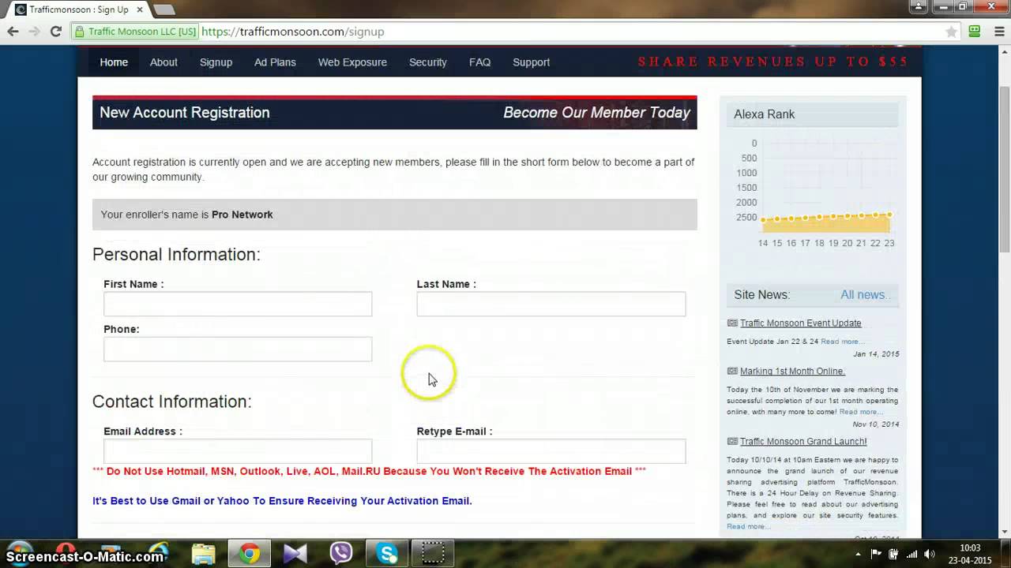Open the Ad Plans nav item
Screen dimensions: 1011x568
click(275, 62)
